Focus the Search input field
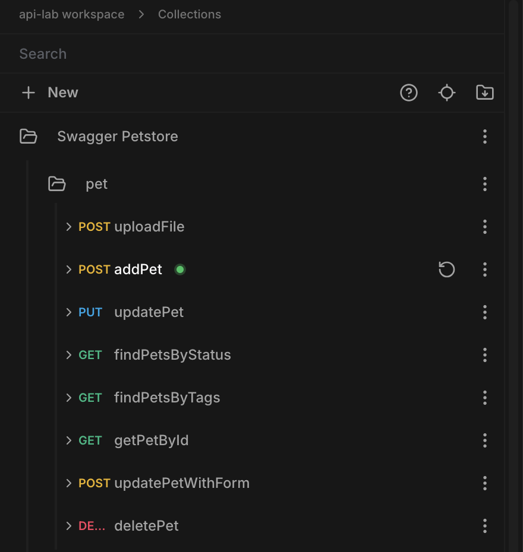The width and height of the screenshot is (523, 552). (x=252, y=54)
